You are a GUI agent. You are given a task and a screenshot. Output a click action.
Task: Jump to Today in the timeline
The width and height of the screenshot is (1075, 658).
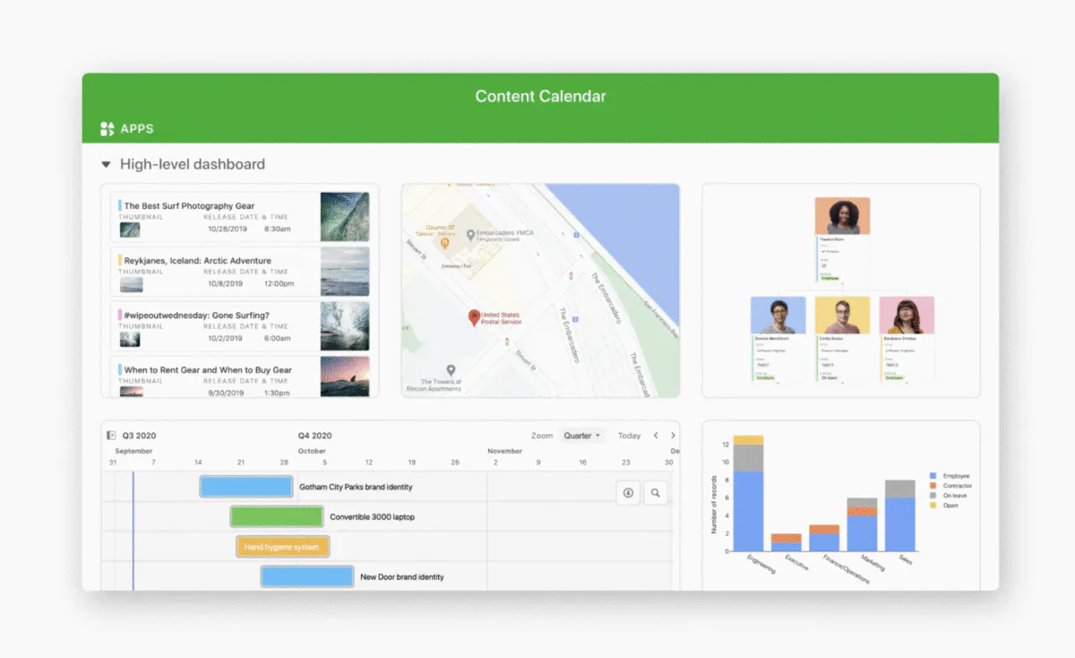pyautogui.click(x=630, y=436)
